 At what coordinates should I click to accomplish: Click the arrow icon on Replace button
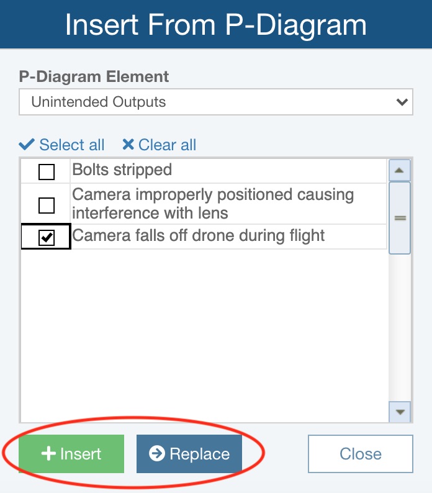(157, 454)
